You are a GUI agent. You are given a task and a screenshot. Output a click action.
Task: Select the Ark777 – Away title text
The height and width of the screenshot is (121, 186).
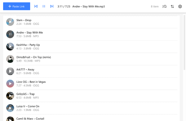pos(25,69)
